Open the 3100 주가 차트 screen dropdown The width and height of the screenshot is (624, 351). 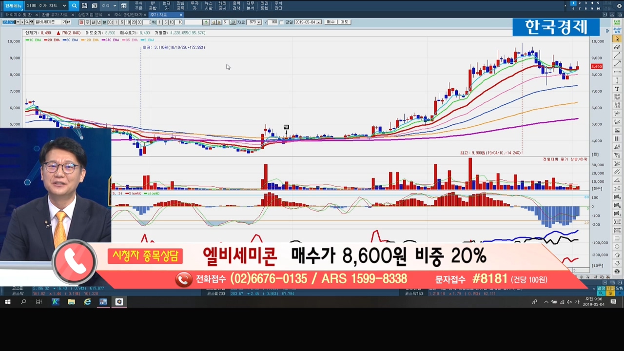64,6
